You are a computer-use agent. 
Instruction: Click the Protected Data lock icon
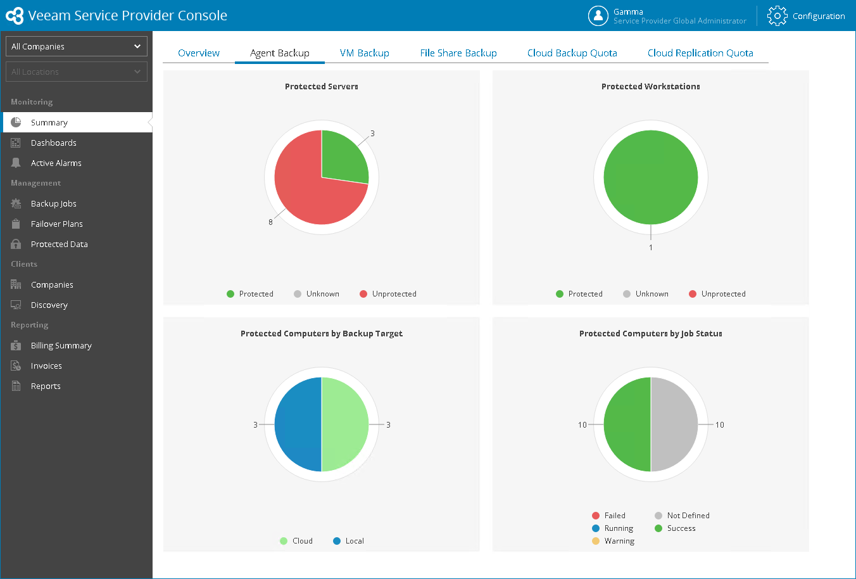tap(16, 244)
